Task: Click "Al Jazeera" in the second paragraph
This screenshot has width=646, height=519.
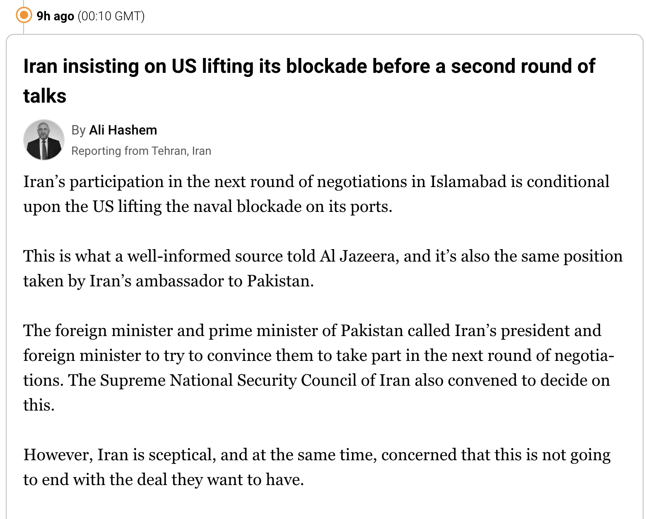Action: click(359, 256)
